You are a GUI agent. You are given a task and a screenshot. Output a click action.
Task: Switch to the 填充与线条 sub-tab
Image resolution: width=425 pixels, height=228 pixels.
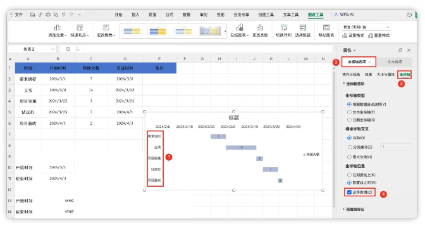351,74
